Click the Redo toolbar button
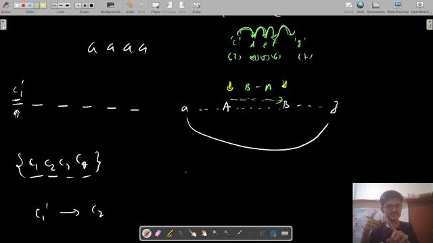The width and height of the screenshot is (433, 243). (141, 7)
